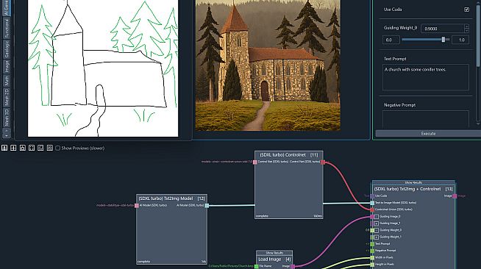Screen dimensions: 481x269
Task: Click the Guiding Weight_0 input port on node 13
Action: tap(372, 230)
